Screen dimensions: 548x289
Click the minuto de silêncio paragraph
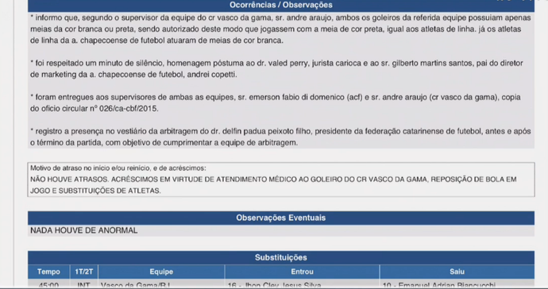(276, 69)
